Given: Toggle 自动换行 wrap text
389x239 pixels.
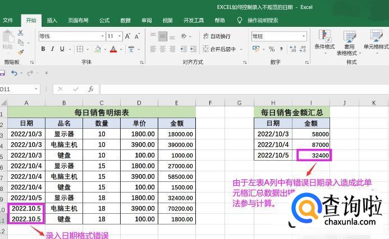Looking at the screenshot, I should tap(217, 36).
